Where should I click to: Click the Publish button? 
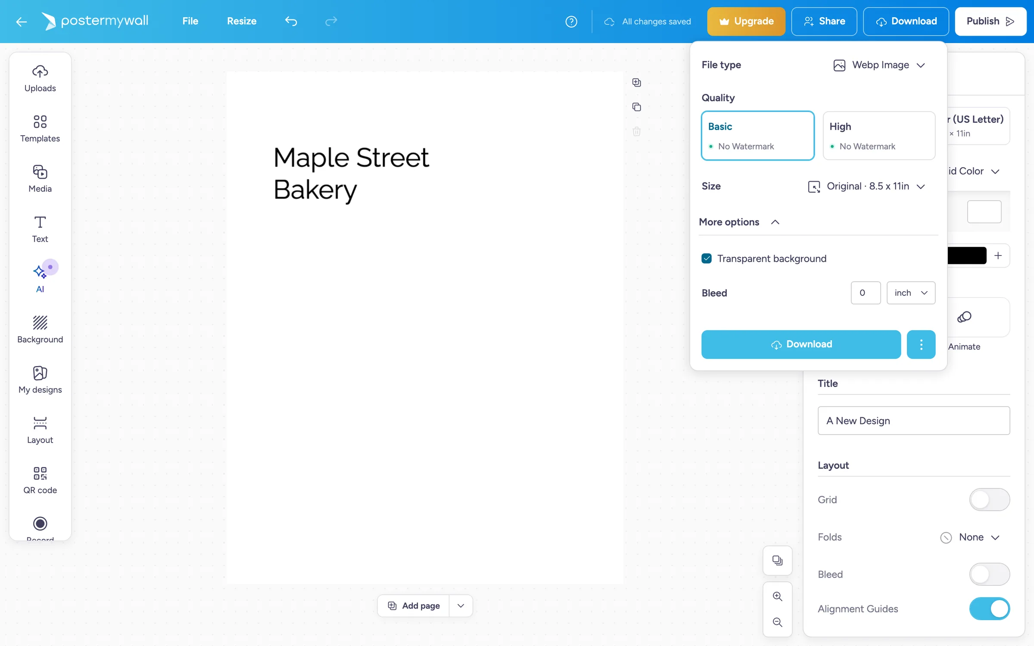(990, 21)
